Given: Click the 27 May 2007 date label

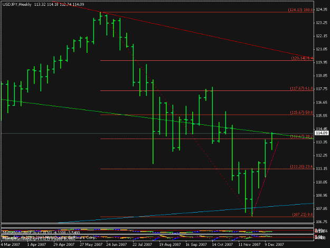Looking at the screenshot, I should click(x=91, y=245).
